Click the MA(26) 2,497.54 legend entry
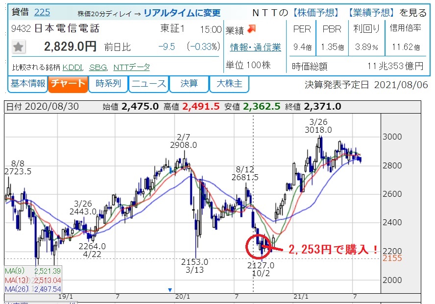 pyautogui.click(x=33, y=289)
